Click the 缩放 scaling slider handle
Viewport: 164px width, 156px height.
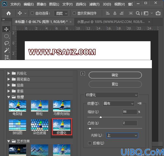[x=101, y=117]
